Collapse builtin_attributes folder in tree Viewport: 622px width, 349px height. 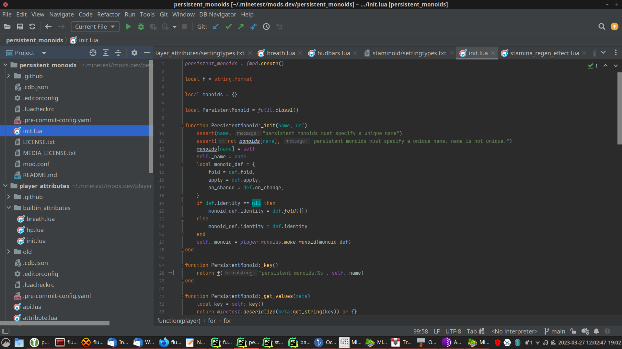click(x=9, y=208)
